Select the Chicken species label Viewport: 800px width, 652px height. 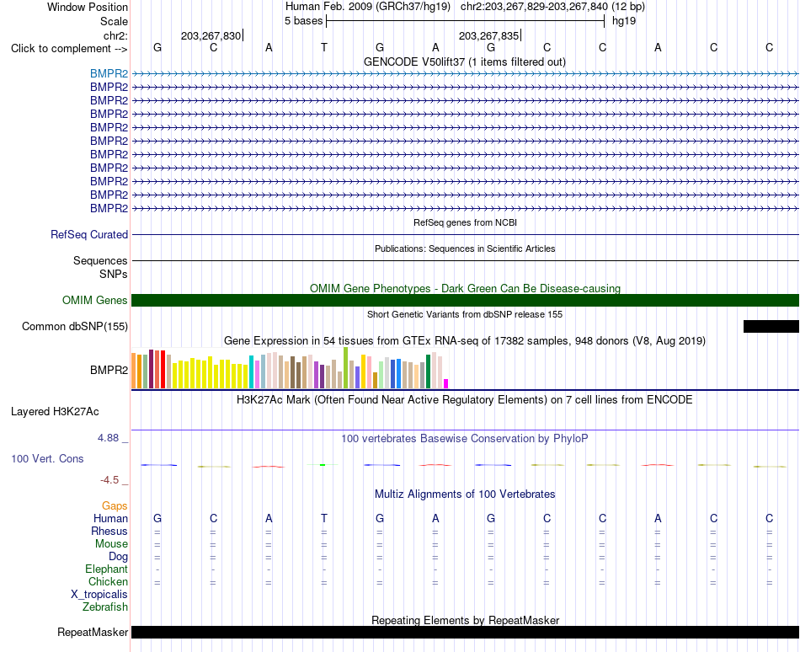(x=108, y=581)
